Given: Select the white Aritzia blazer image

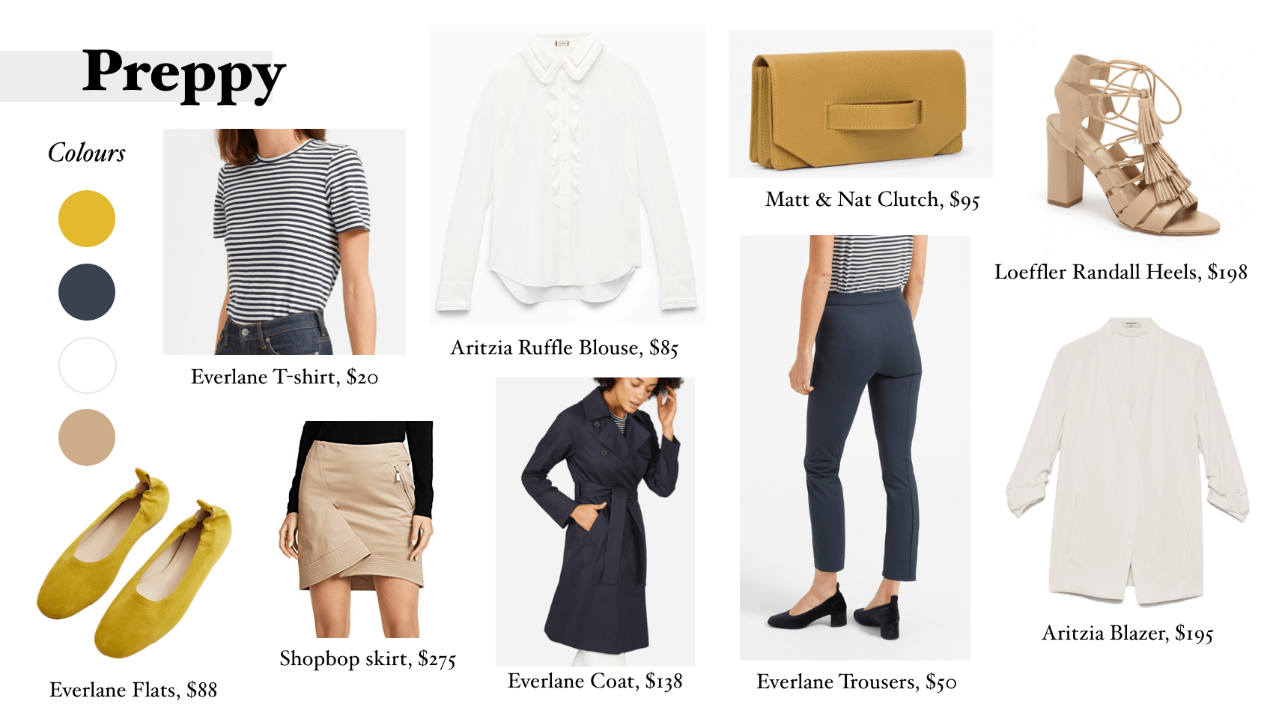Looking at the screenshot, I should [1128, 462].
